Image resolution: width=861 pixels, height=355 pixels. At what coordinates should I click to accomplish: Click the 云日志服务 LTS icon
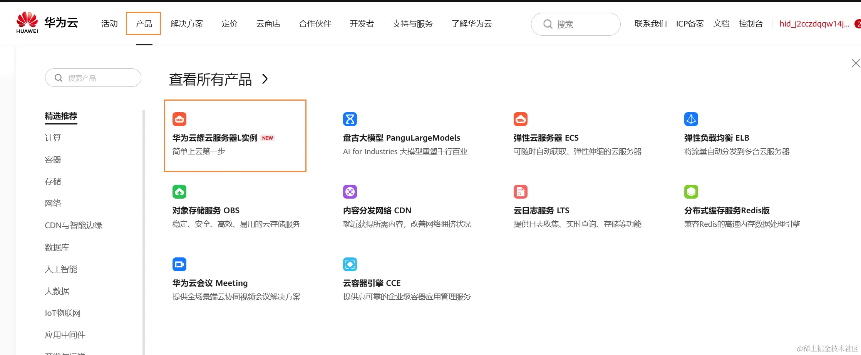click(x=521, y=192)
